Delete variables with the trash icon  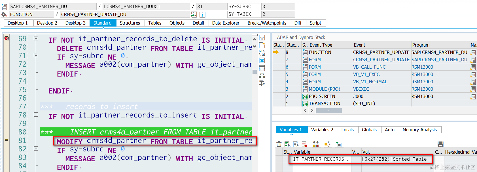pyautogui.click(x=279, y=144)
